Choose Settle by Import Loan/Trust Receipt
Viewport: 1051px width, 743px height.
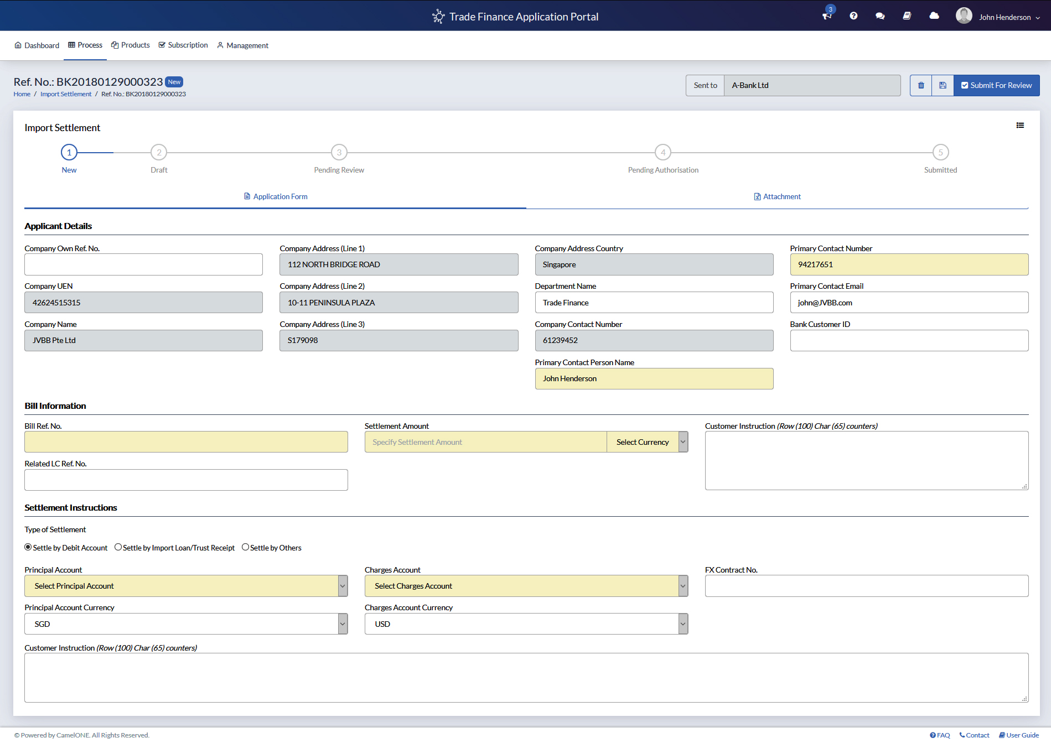(x=118, y=547)
